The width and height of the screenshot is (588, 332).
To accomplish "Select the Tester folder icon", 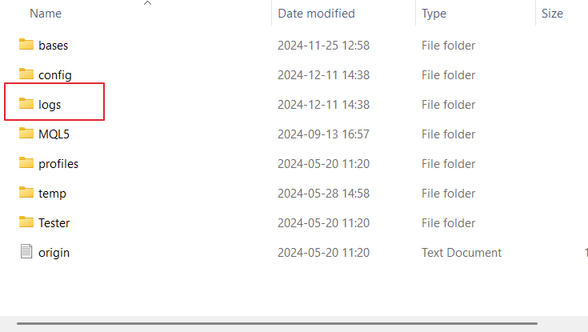I will (x=26, y=222).
